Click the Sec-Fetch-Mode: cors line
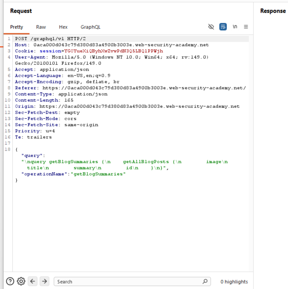This screenshot has width=288, height=289. click(46, 119)
